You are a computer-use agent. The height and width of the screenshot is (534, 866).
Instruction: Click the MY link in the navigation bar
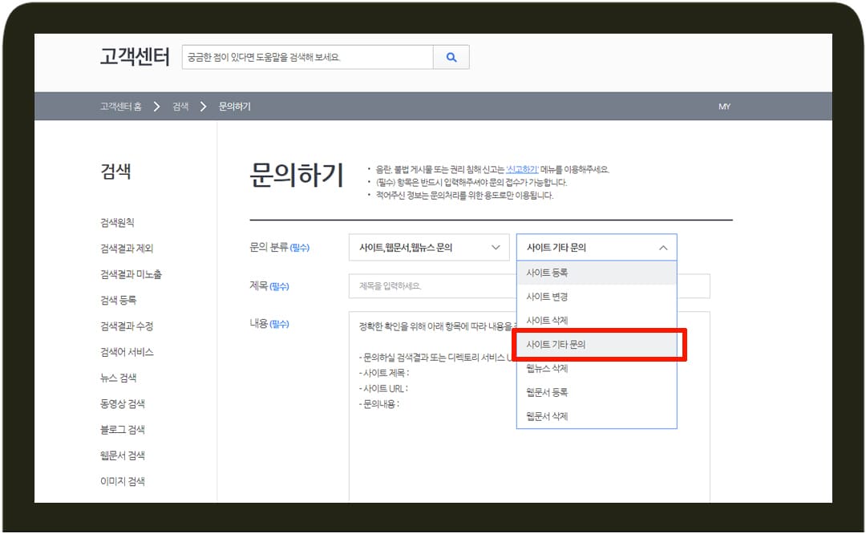pos(725,106)
